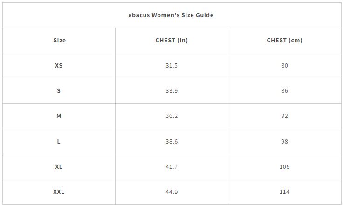Click the 38.6 inch chest value

pyautogui.click(x=172, y=141)
